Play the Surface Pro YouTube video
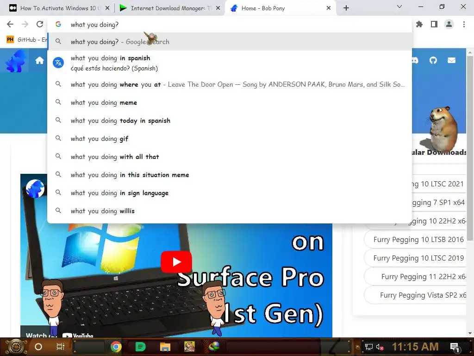The height and width of the screenshot is (356, 474). (x=176, y=262)
